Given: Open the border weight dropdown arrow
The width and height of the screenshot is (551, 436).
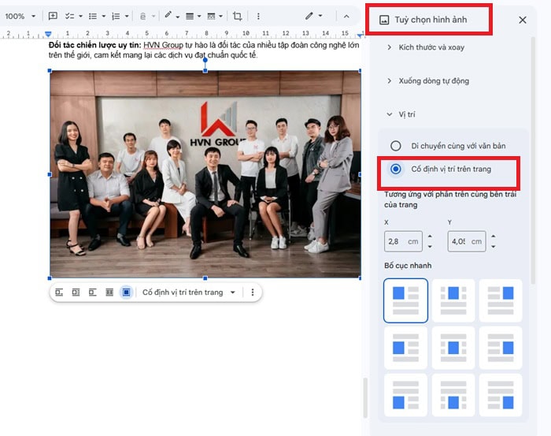Looking at the screenshot, I should [x=199, y=17].
